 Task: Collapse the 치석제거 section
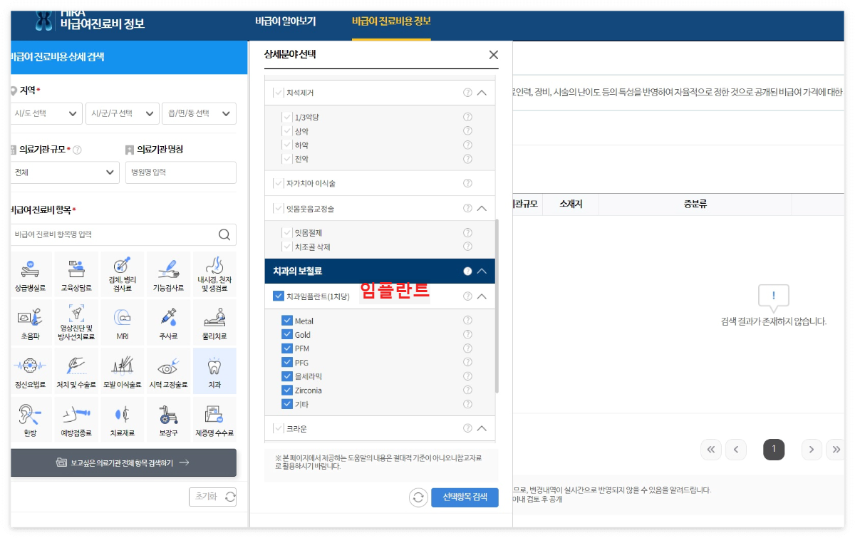482,93
